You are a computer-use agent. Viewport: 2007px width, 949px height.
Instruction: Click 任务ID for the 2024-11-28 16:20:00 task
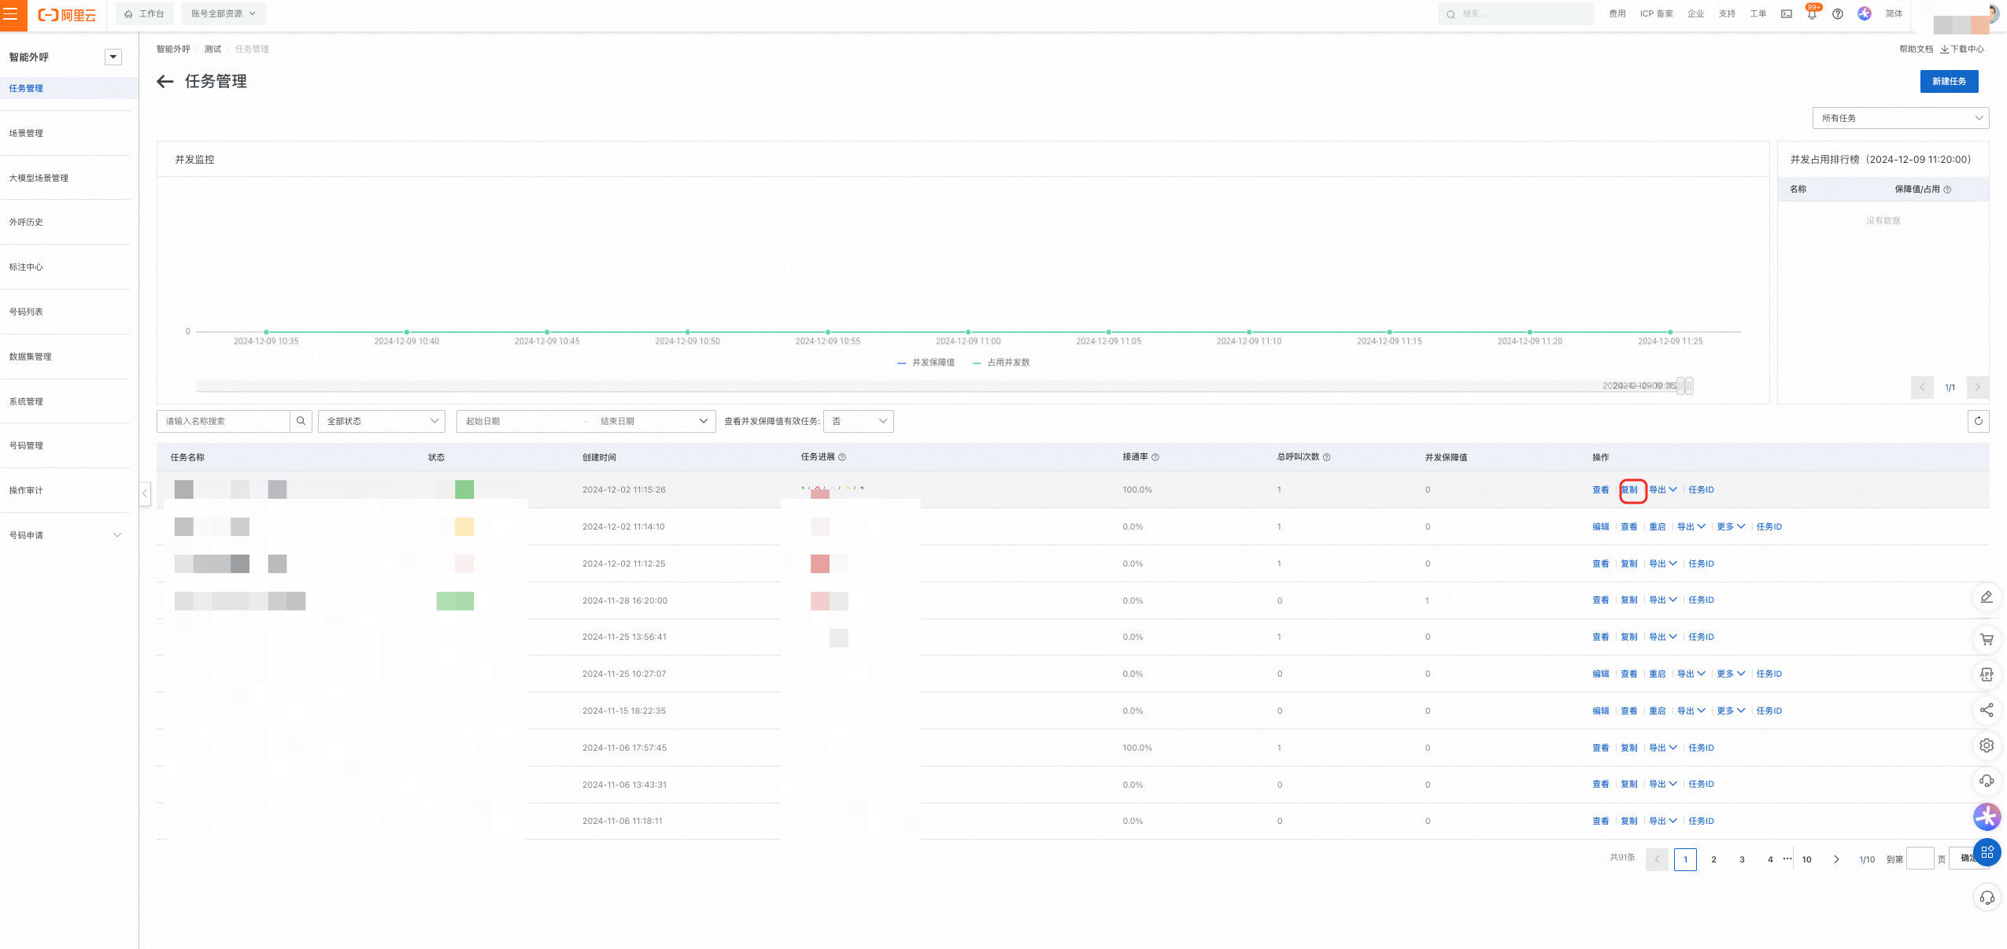point(1701,600)
